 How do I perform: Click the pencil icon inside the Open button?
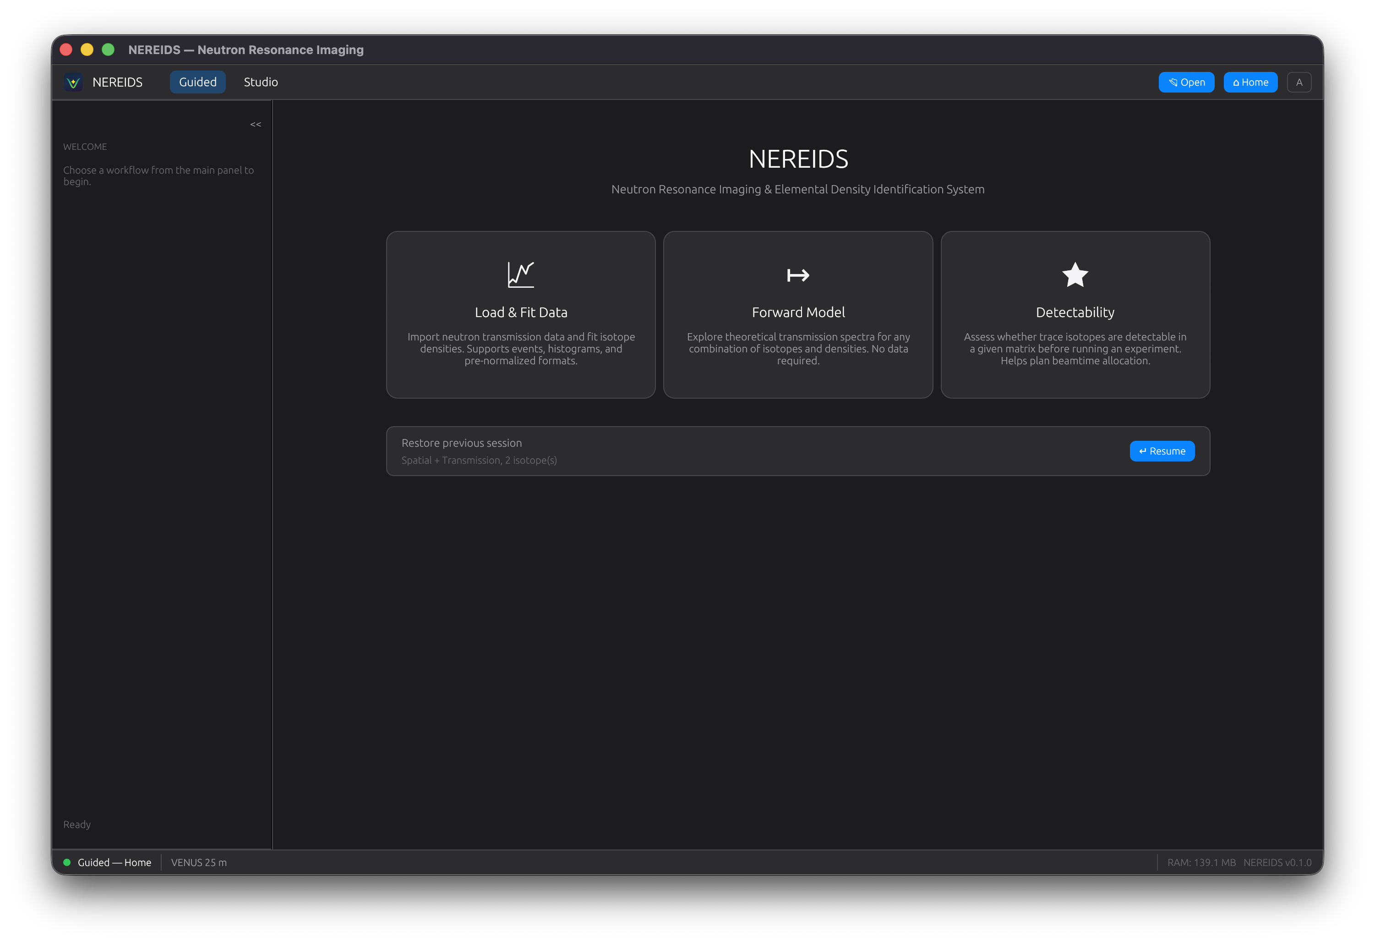pyautogui.click(x=1173, y=82)
